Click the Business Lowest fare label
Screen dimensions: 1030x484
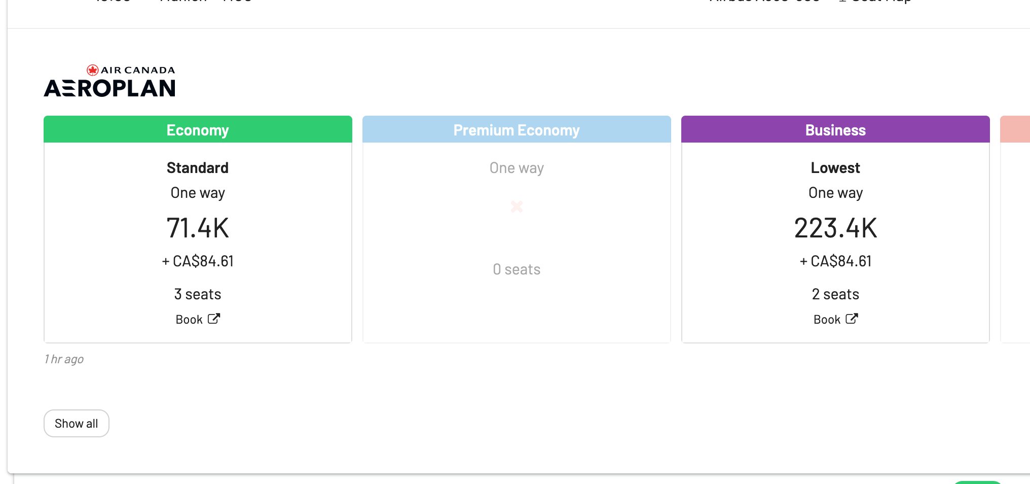pos(835,168)
